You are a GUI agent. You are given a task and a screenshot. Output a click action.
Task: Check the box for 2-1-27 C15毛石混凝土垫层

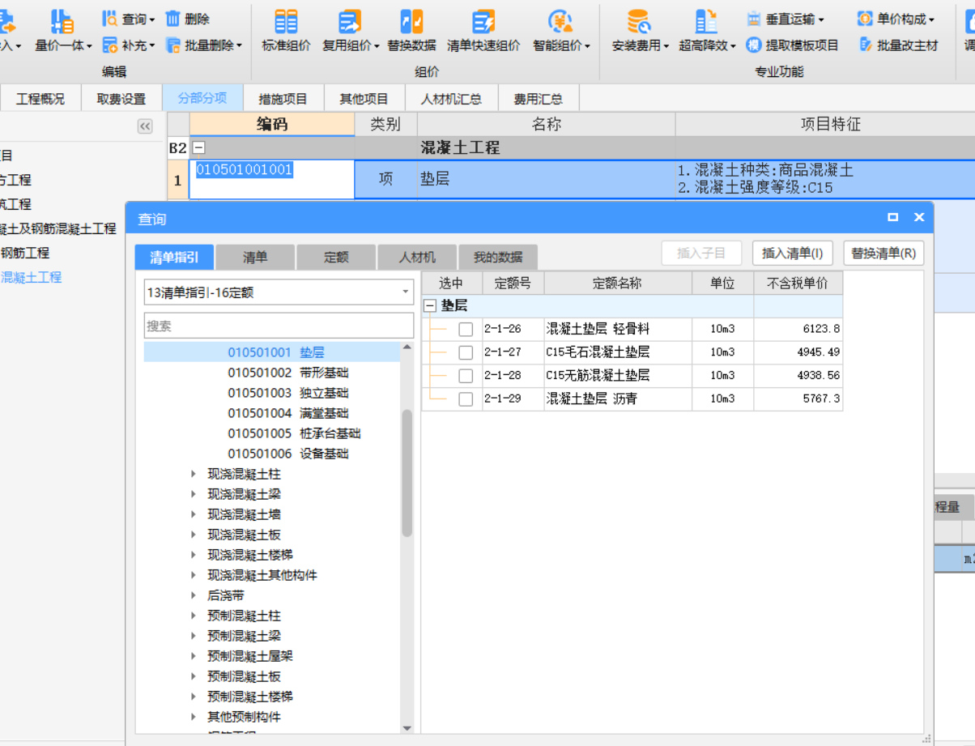[x=466, y=352]
